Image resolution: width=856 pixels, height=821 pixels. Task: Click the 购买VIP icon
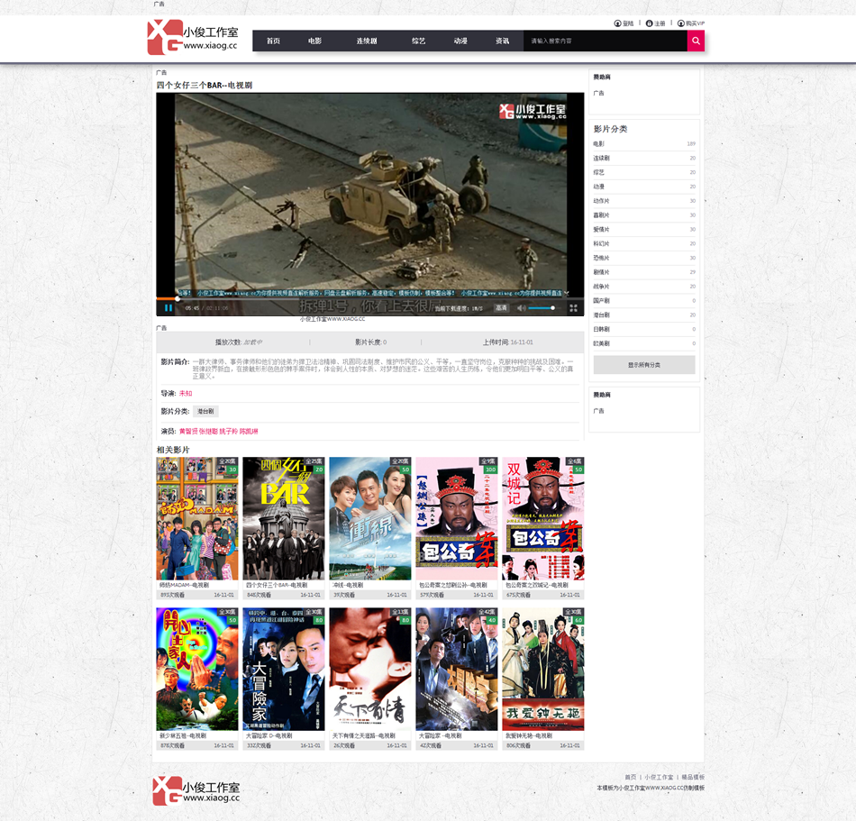(681, 23)
